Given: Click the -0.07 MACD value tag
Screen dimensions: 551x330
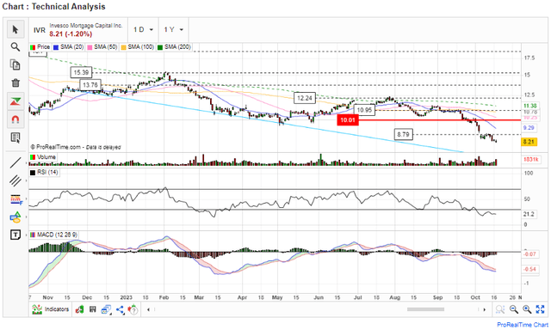Looking at the screenshot, I should tap(529, 254).
